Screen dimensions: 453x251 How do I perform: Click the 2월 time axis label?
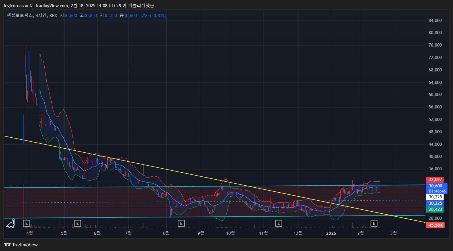(361, 233)
